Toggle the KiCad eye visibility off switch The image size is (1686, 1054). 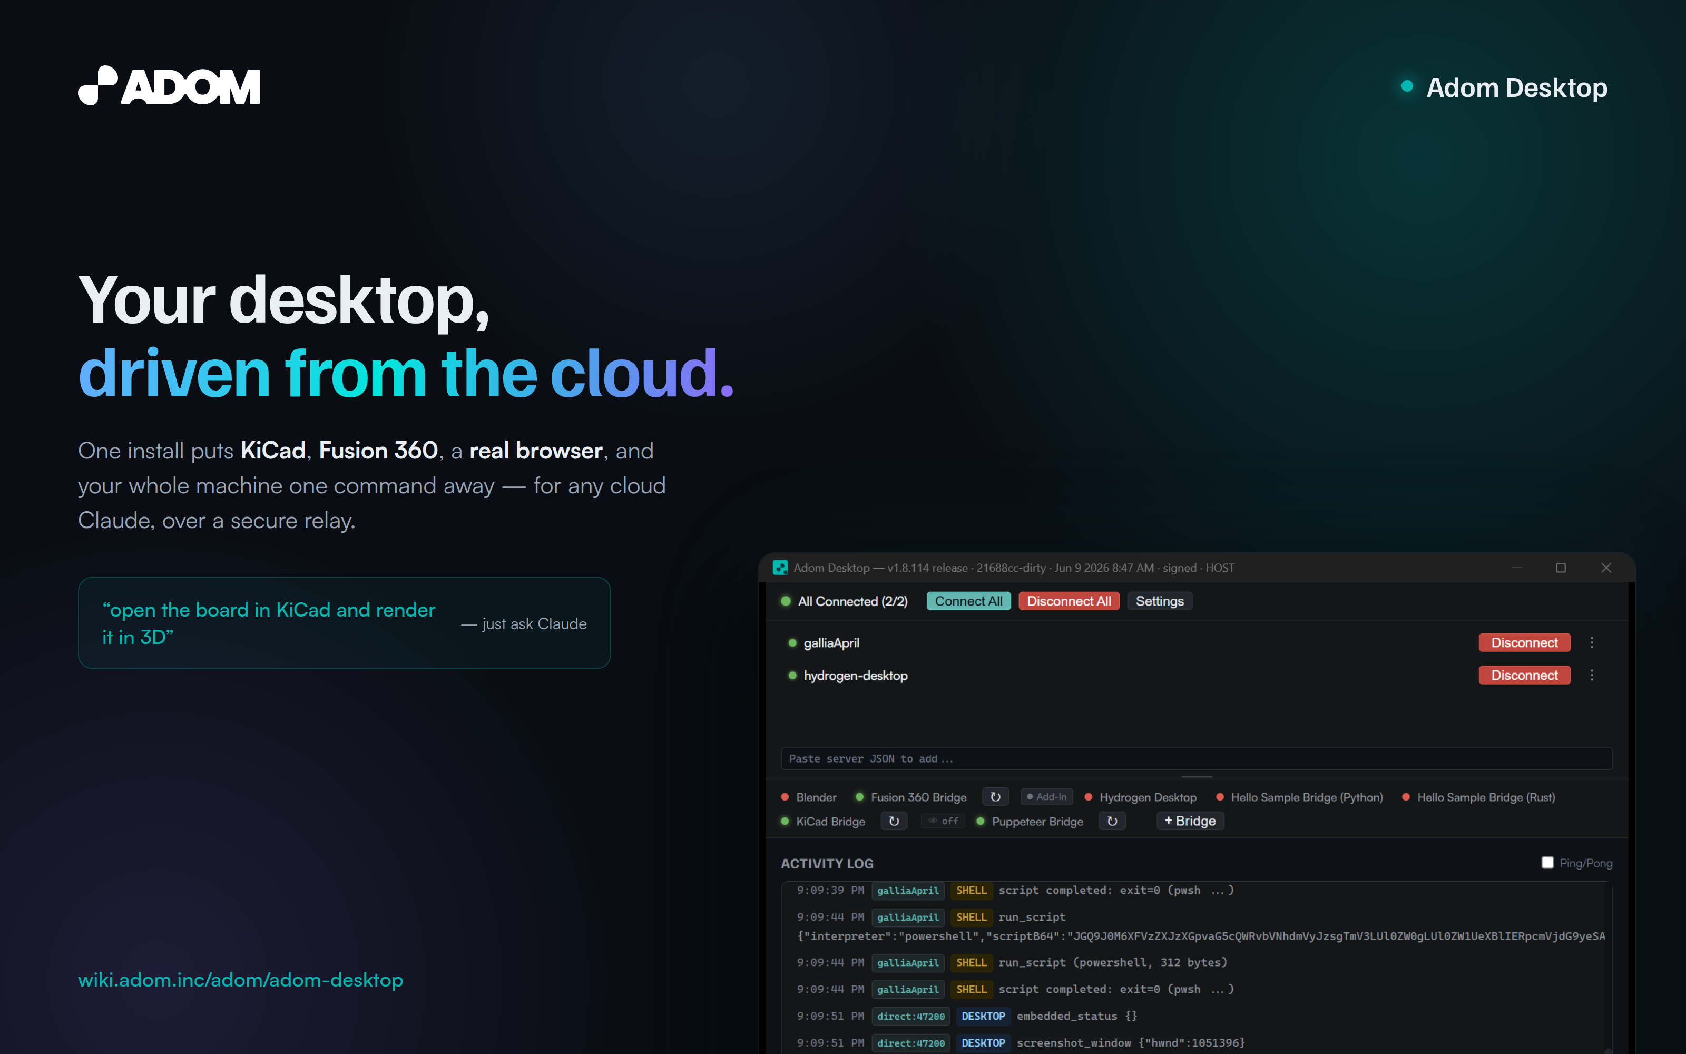point(943,821)
